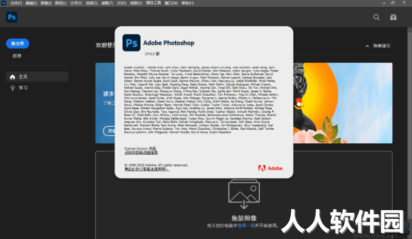Click the 1990-2022 Adobe copyright text
The height and width of the screenshot is (239, 412).
[156, 165]
